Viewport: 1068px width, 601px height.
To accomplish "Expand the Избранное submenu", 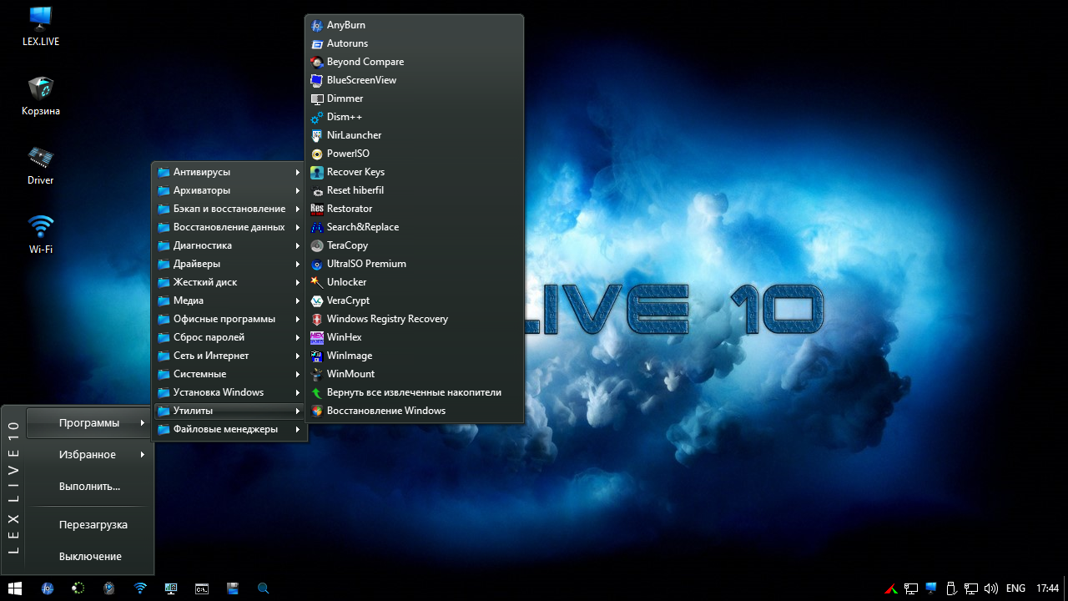I will [89, 455].
